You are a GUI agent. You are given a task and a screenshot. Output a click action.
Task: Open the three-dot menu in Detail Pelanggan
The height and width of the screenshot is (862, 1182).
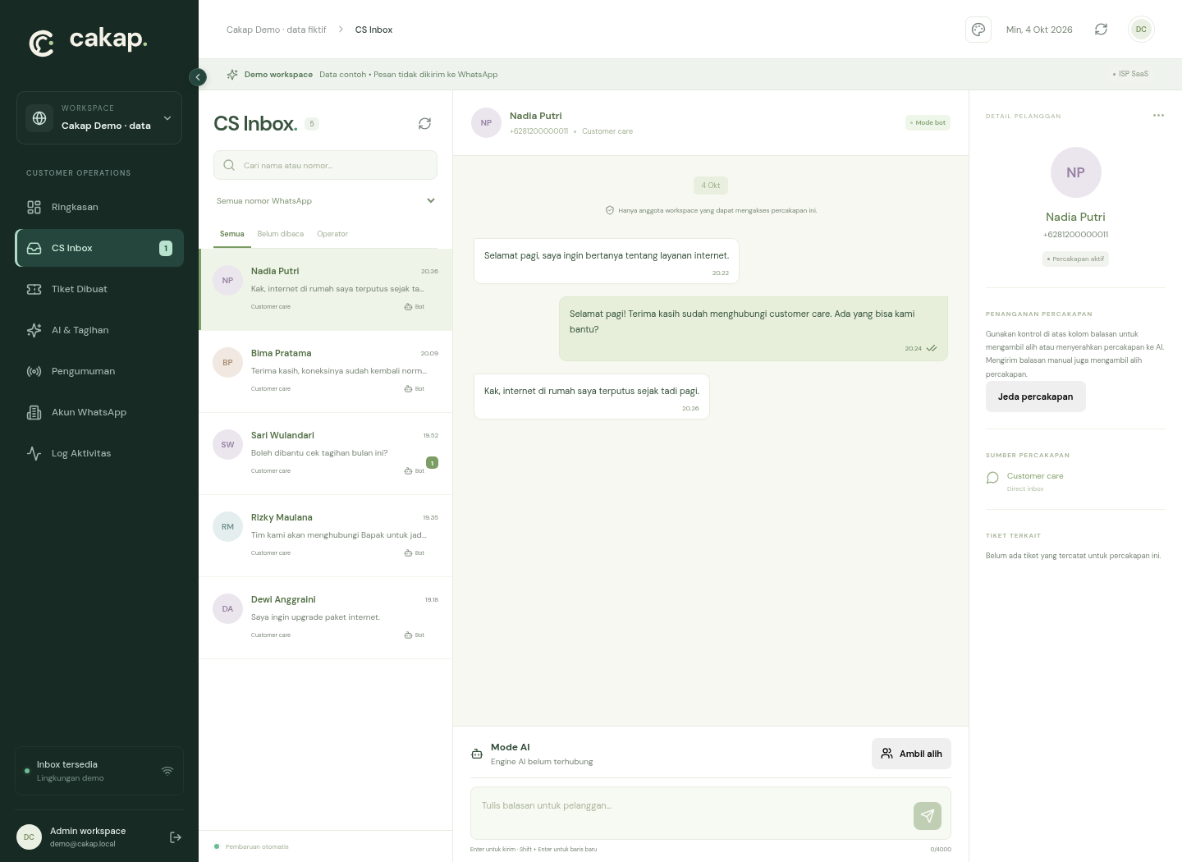[x=1158, y=115]
